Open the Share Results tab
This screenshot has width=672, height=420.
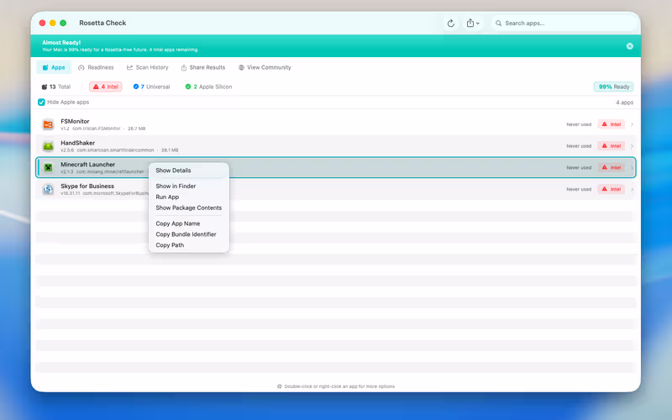[x=203, y=67]
